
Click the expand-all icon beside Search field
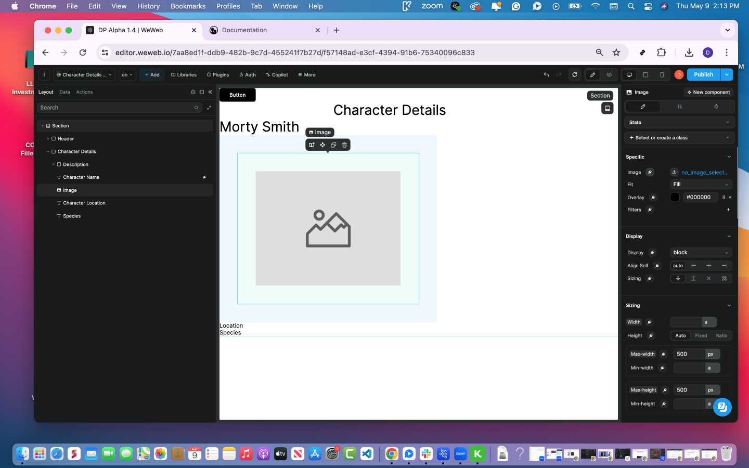[209, 108]
